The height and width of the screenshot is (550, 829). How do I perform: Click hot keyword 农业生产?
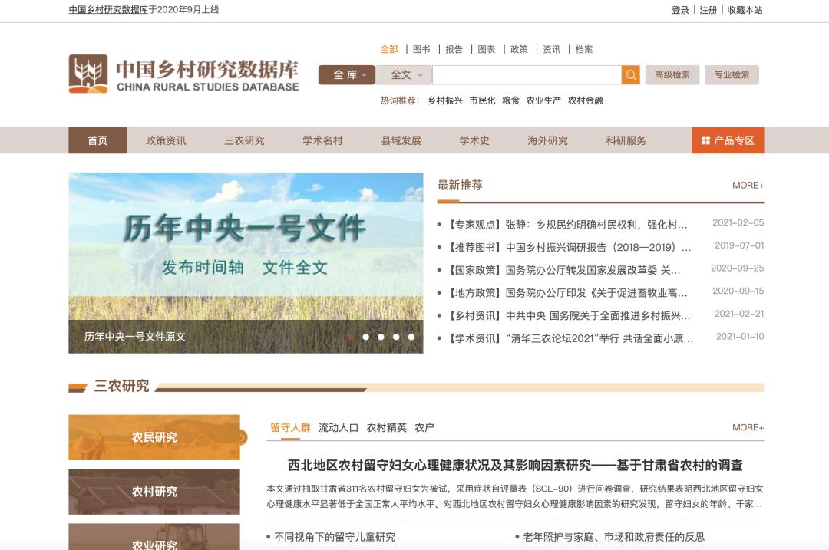tap(543, 100)
